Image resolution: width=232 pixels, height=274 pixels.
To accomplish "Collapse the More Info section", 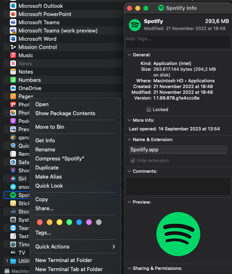I will pos(129,120).
